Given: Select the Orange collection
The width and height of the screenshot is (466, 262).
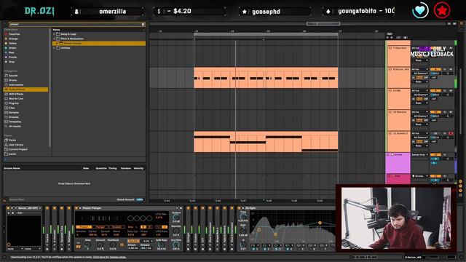Looking at the screenshot, I should point(12,39).
